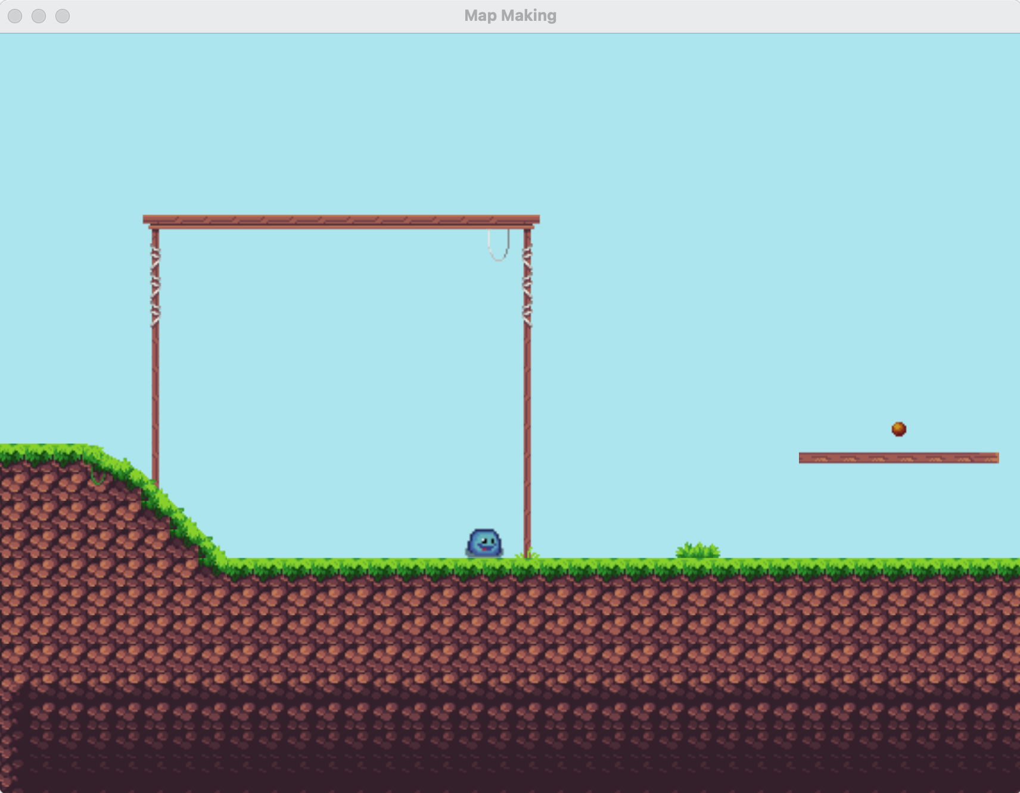Click the grassy hilltop on the left
Image resolution: width=1020 pixels, height=793 pixels.
coord(42,453)
